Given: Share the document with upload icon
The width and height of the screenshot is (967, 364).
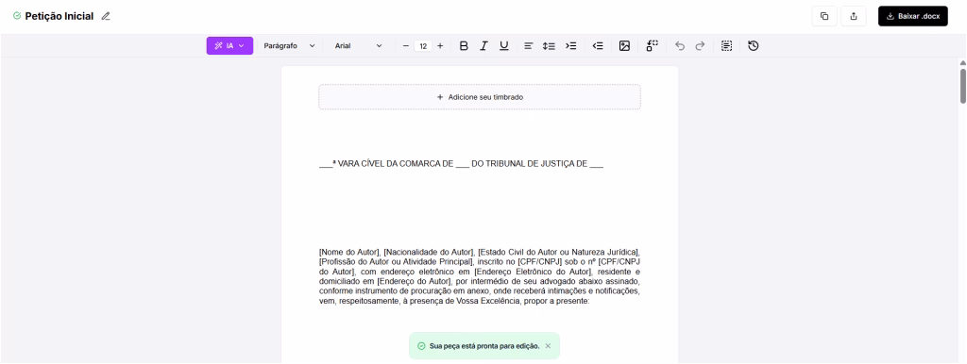Looking at the screenshot, I should coord(854,17).
